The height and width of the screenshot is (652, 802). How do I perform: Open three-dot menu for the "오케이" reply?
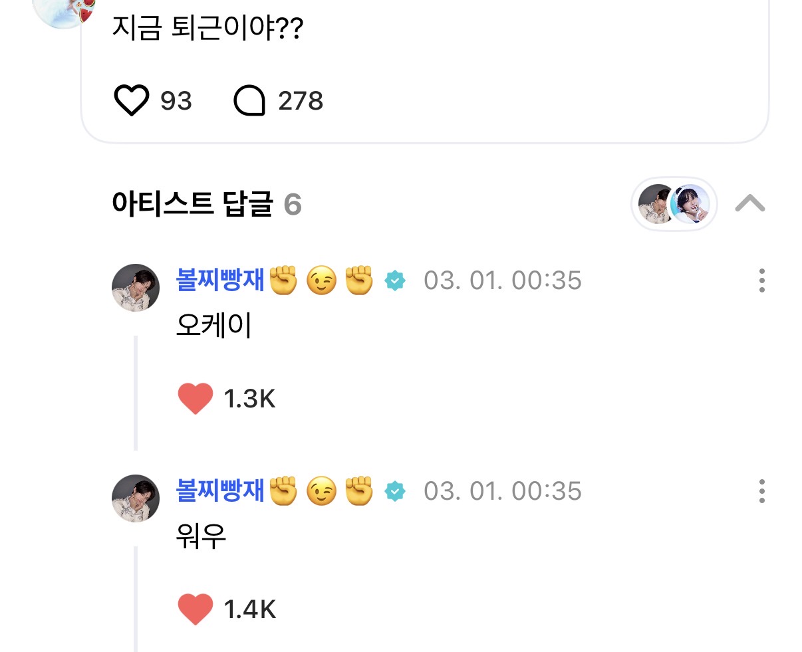(761, 280)
